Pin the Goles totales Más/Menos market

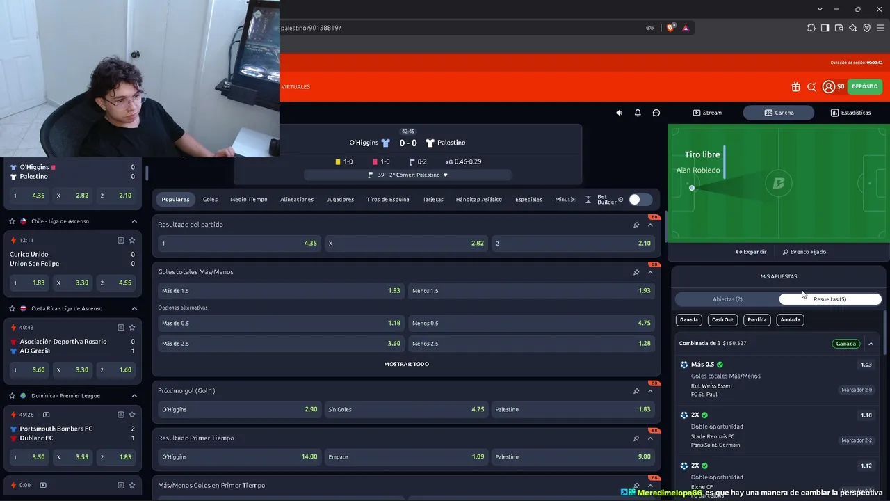click(x=636, y=272)
